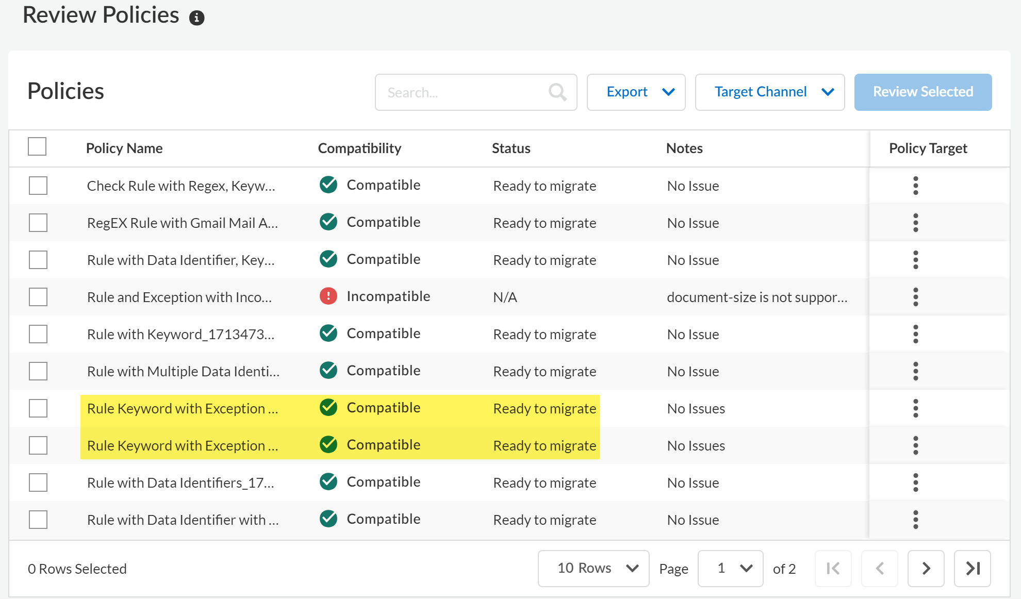Screen dimensions: 1021x599
Task: Select checkbox for Rule with Multiple Data Identi row
Action: [38, 371]
